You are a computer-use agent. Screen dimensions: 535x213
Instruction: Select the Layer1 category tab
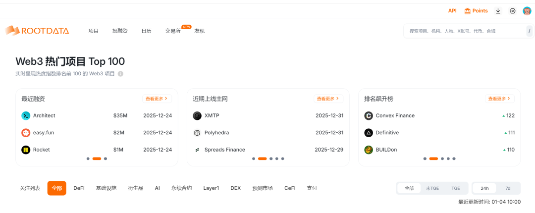point(211,188)
